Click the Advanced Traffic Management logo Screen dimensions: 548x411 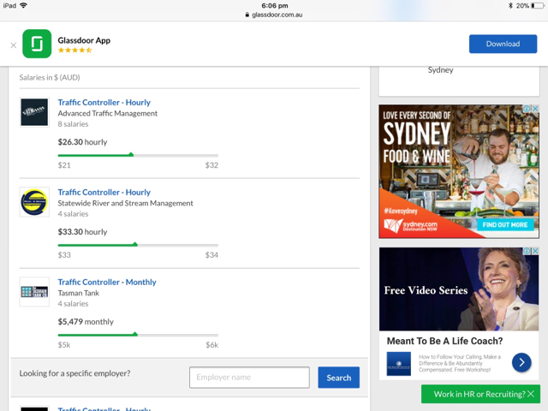tap(34, 112)
